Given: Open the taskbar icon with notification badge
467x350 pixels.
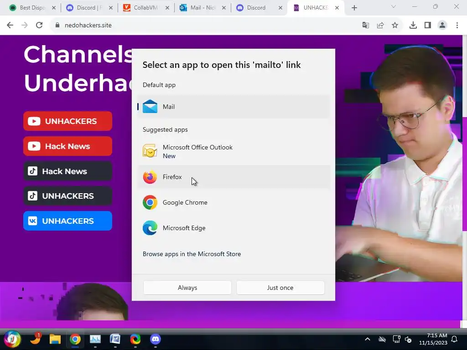Looking at the screenshot, I should pyautogui.click(x=36, y=339).
